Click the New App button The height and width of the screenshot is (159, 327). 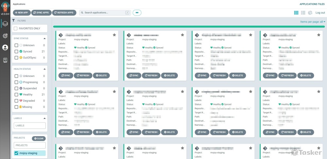point(22,13)
